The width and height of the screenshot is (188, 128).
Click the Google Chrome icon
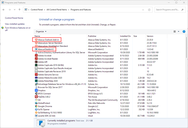tap(36, 106)
